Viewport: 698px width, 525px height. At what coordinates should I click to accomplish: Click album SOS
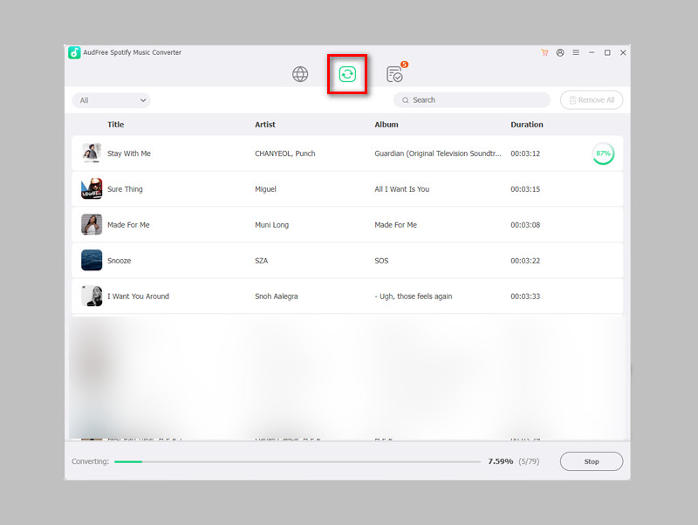pyautogui.click(x=381, y=260)
